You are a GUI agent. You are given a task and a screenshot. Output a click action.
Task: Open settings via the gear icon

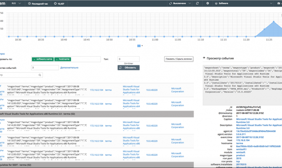point(208,3)
